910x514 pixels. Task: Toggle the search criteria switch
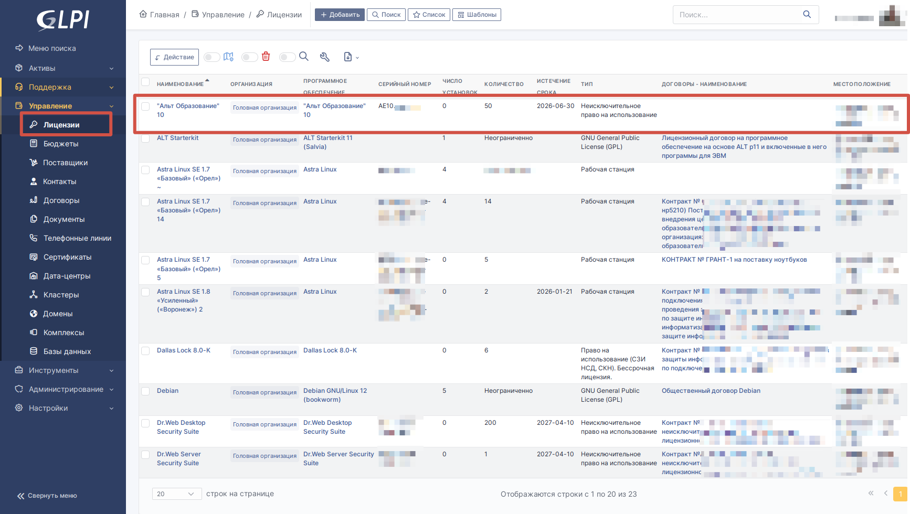pyautogui.click(x=288, y=57)
